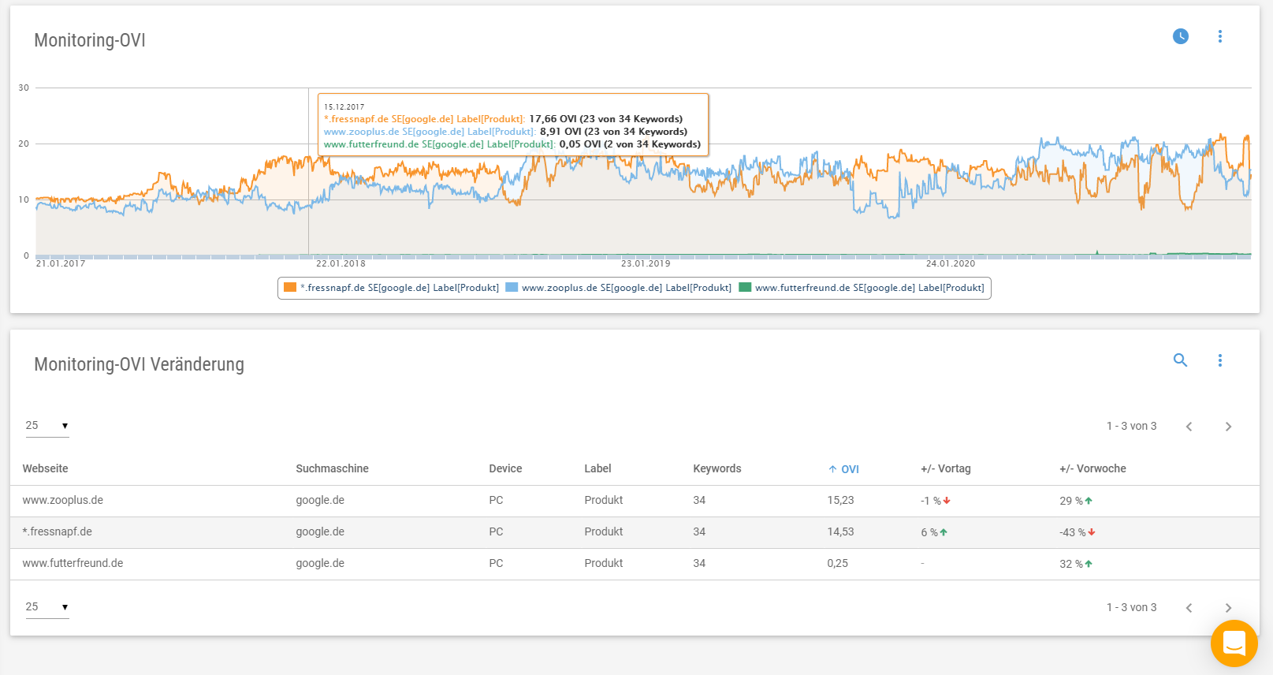Click OVI value 14,53
Viewport: 1273px width, 675px height.
click(x=840, y=532)
